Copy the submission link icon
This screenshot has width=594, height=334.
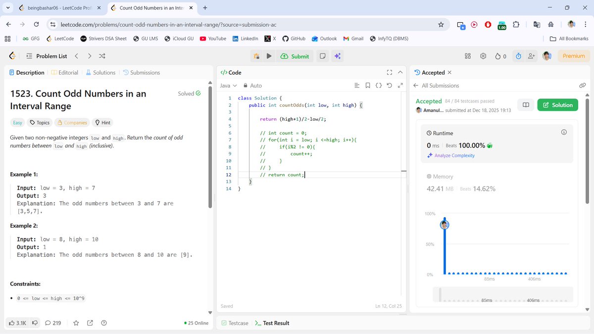tap(583, 86)
